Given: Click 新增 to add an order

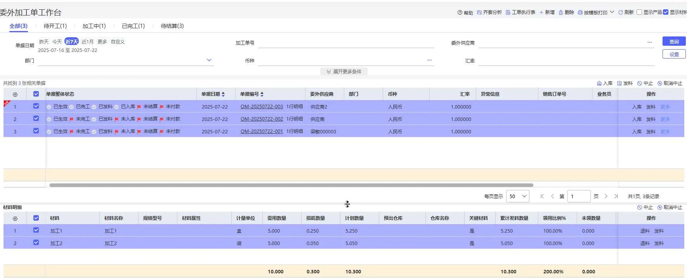Looking at the screenshot, I should tap(547, 12).
